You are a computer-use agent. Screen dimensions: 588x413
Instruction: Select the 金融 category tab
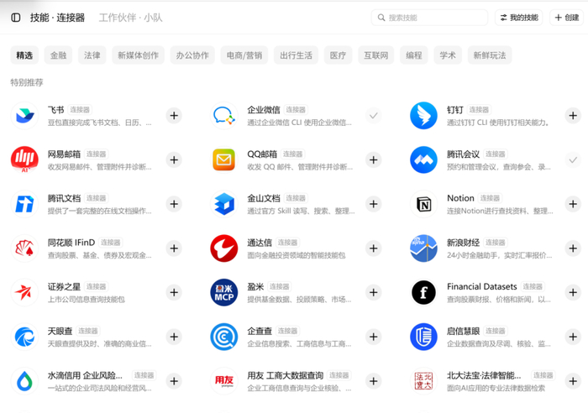tap(58, 55)
